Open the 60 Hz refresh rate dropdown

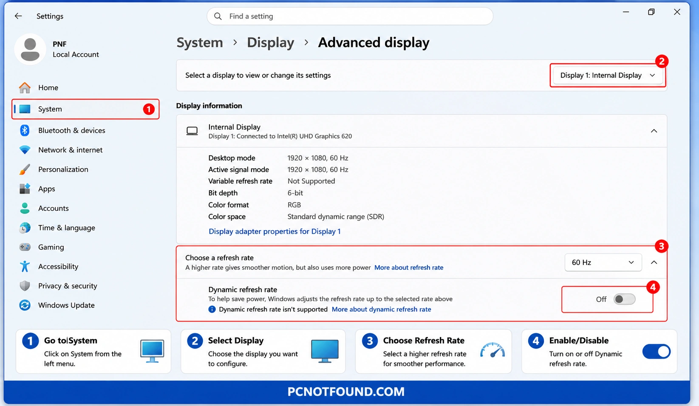click(x=603, y=262)
